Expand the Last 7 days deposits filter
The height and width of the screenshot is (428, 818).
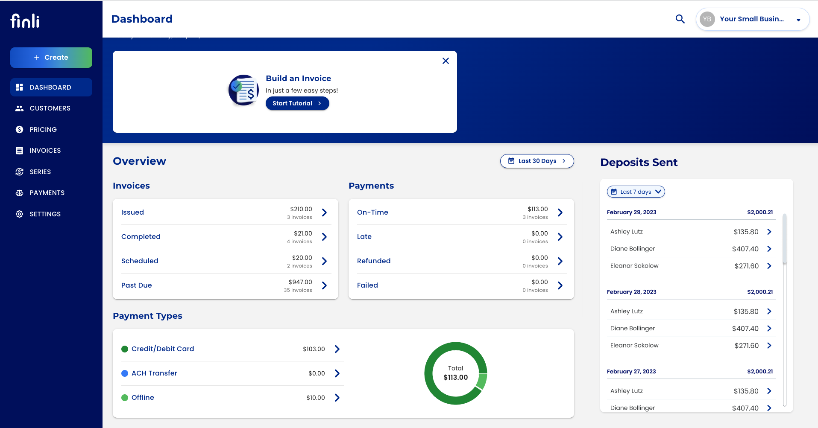[x=636, y=192]
